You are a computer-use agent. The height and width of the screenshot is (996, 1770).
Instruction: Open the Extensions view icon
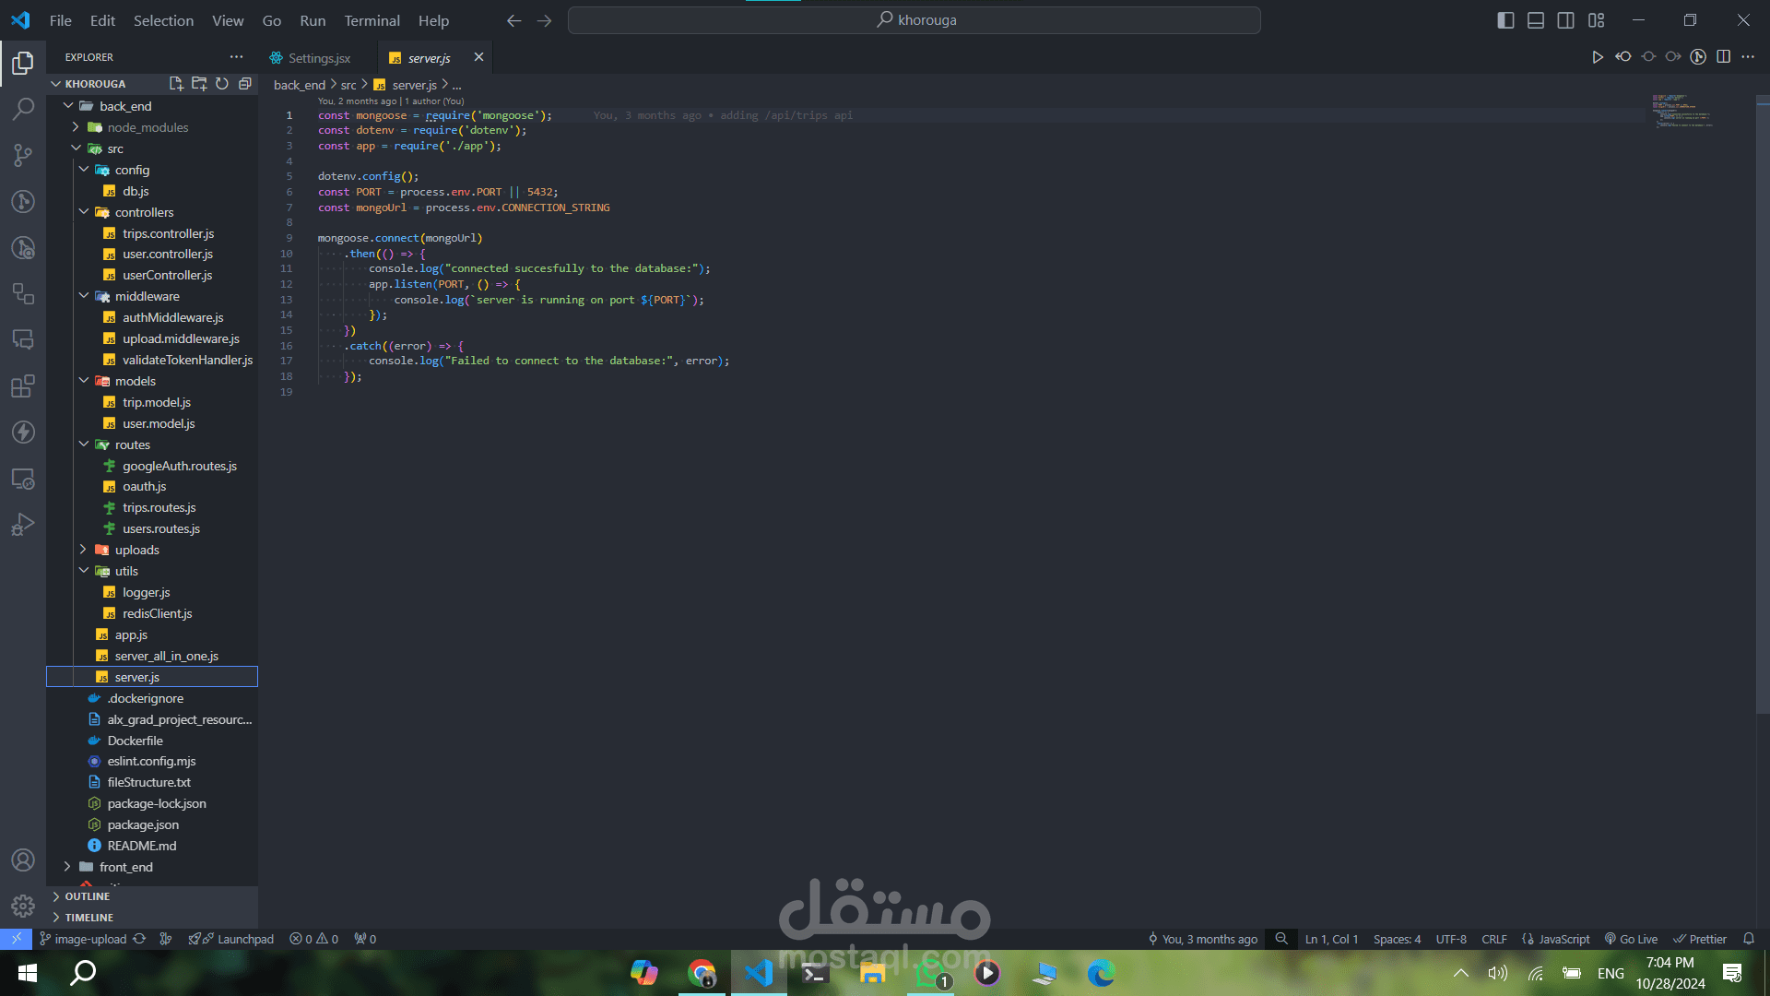click(x=23, y=385)
